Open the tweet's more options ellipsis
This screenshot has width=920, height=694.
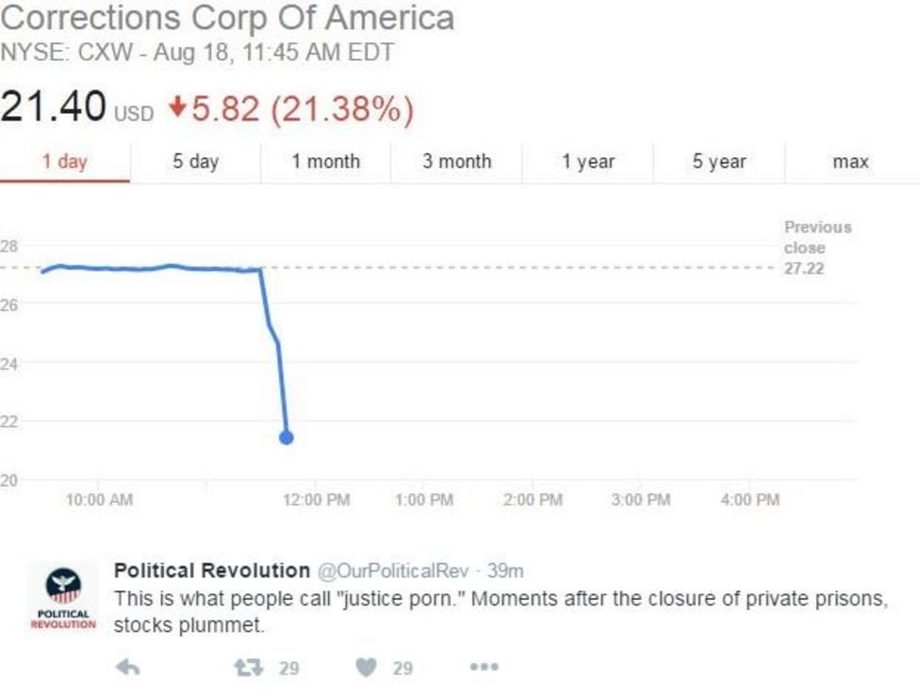[x=484, y=668]
